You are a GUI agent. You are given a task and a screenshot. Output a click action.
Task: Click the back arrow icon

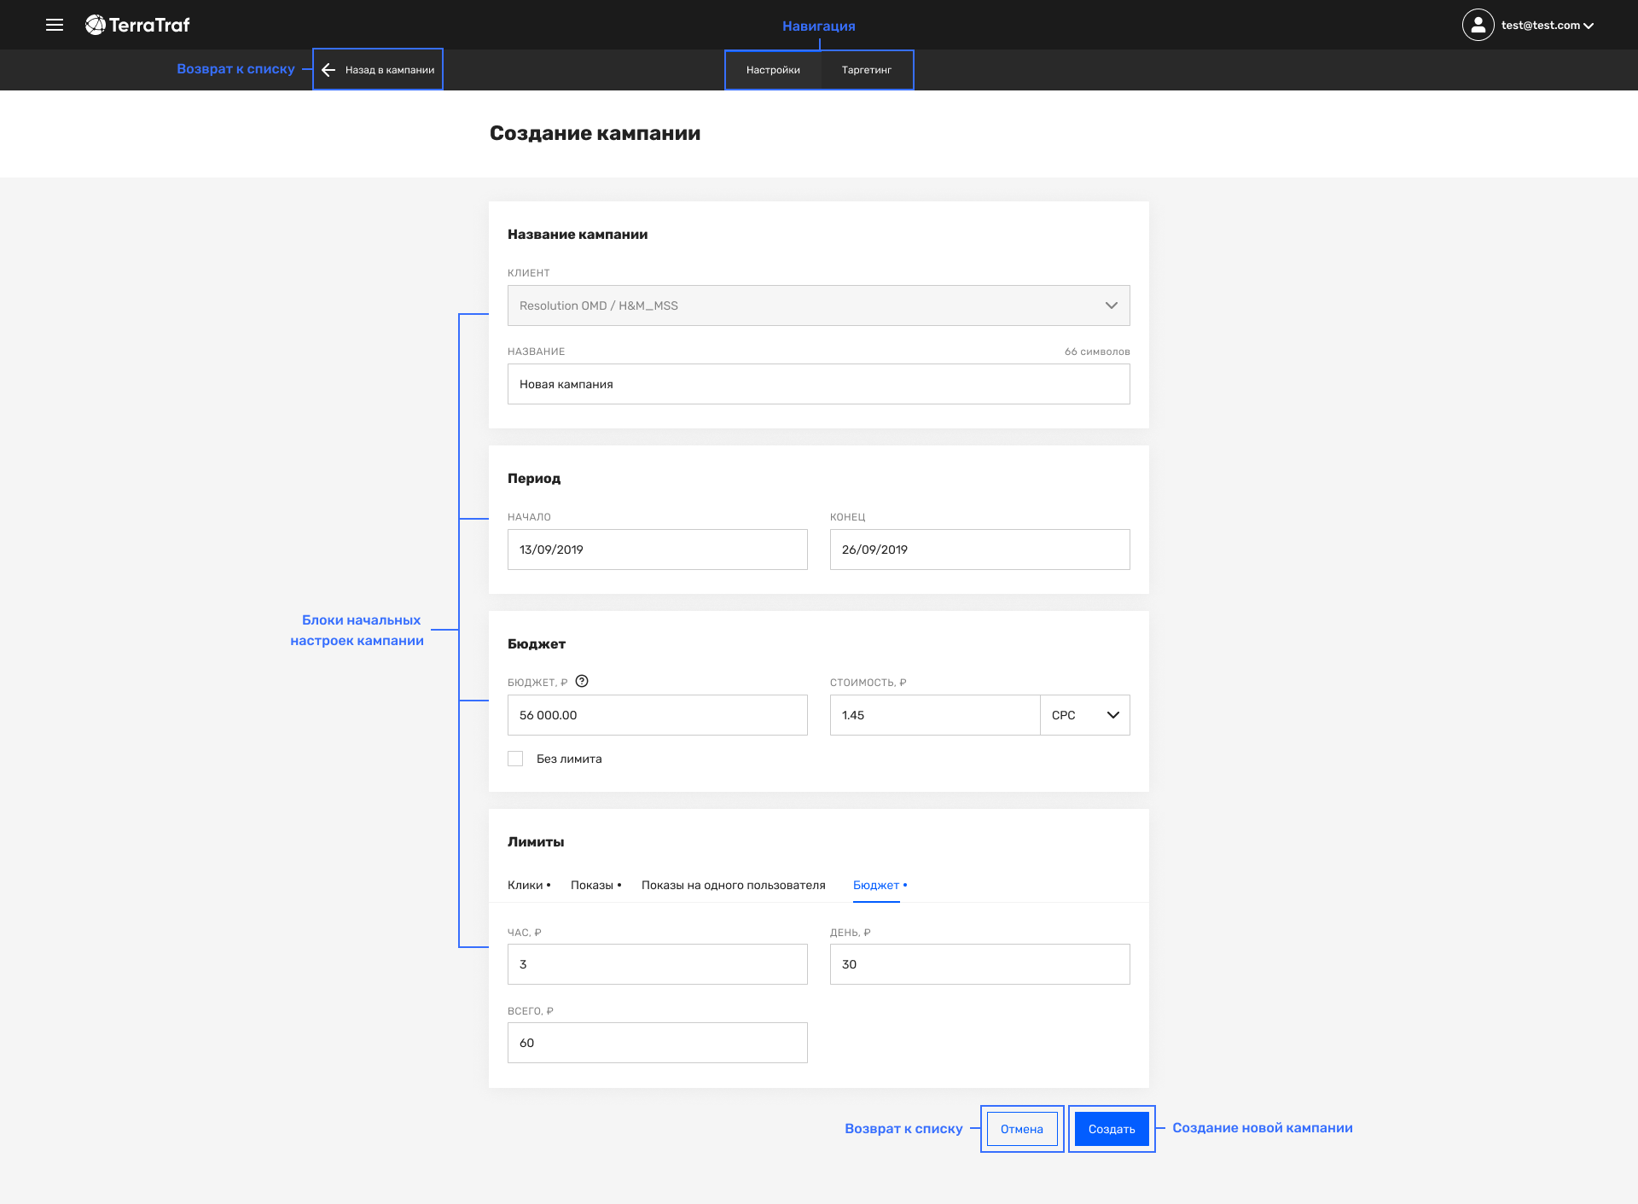click(x=328, y=70)
